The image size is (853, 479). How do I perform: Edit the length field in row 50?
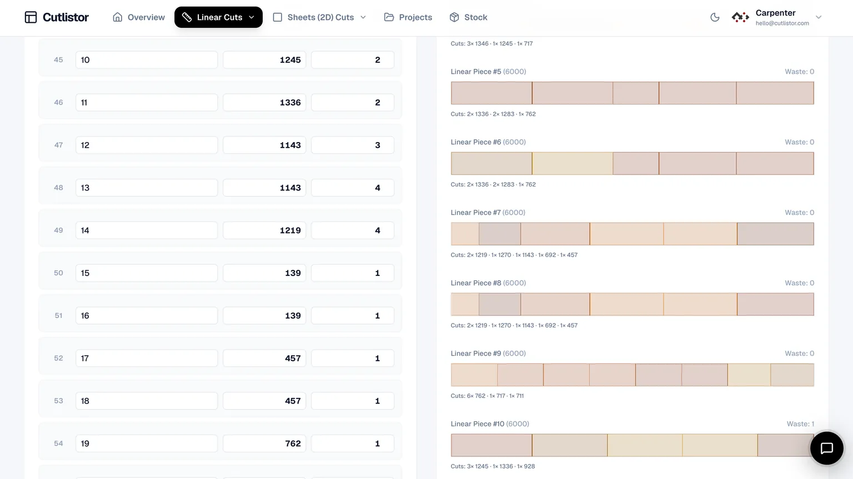pyautogui.click(x=264, y=273)
